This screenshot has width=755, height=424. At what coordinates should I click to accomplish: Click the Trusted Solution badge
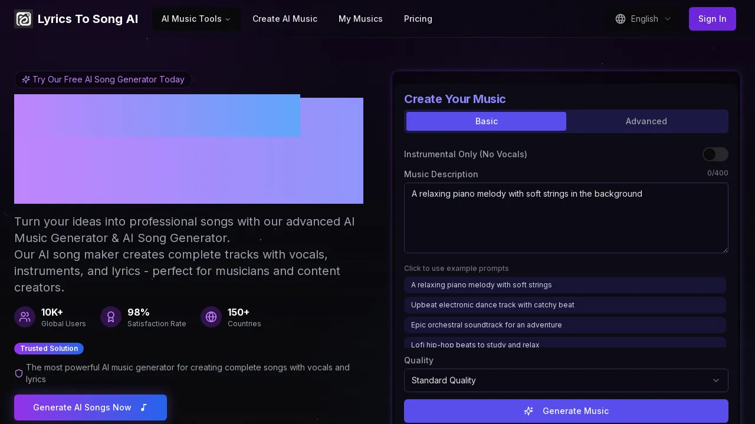click(x=49, y=349)
